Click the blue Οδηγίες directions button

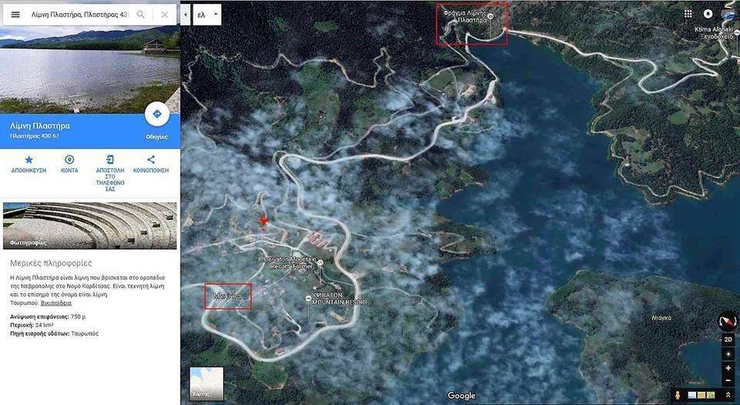point(156,114)
